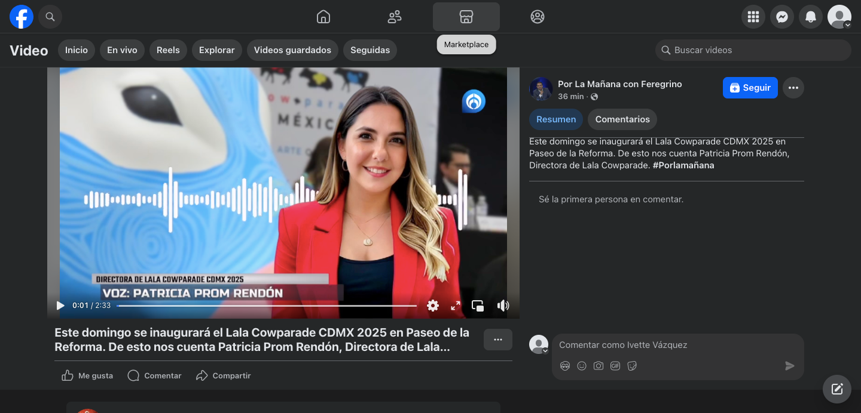Seek on the video progress bar

(267, 306)
